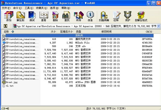Select file 05-revolution_renaissan...

[x=22, y=64]
